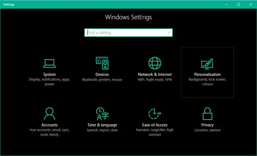
Task: Close the Settings window
Action: pyautogui.click(x=251, y=4)
